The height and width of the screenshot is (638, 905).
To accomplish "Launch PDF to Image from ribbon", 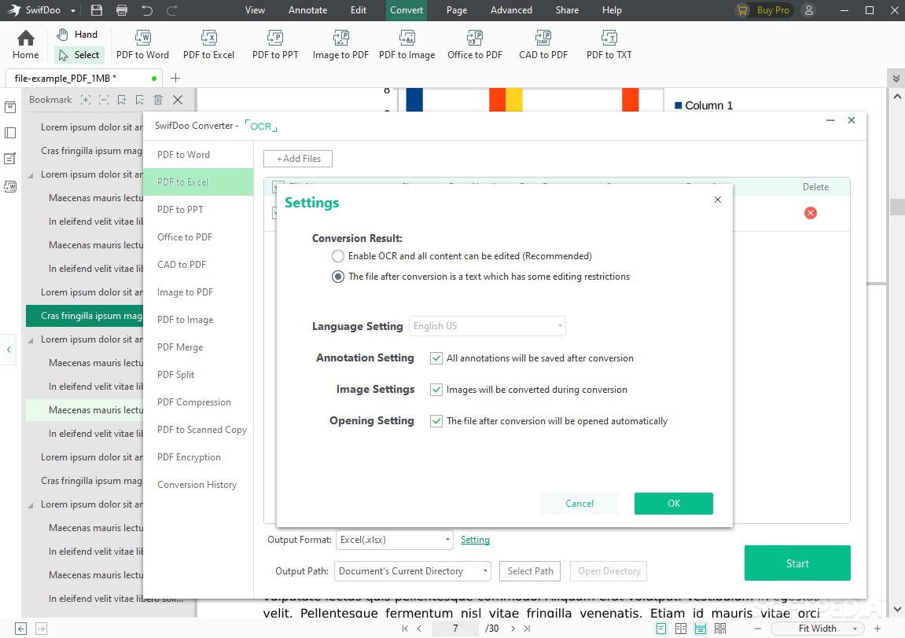I will pyautogui.click(x=407, y=45).
